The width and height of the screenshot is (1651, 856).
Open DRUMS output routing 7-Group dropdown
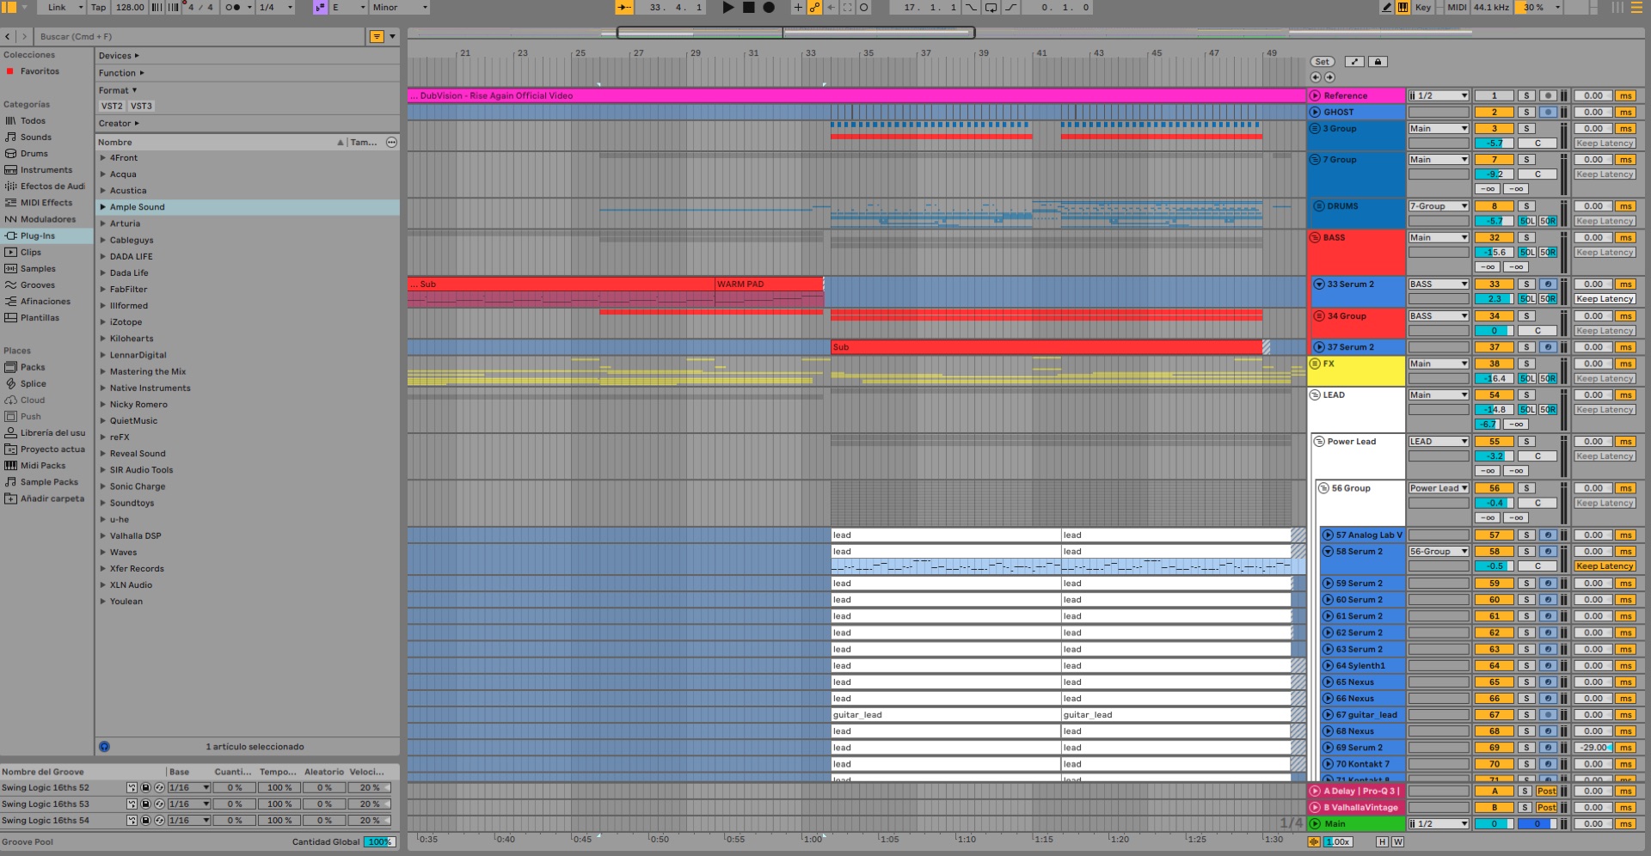(1439, 206)
